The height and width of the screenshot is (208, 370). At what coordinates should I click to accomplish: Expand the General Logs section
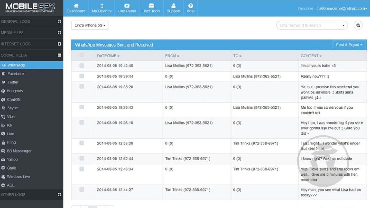click(x=60, y=21)
